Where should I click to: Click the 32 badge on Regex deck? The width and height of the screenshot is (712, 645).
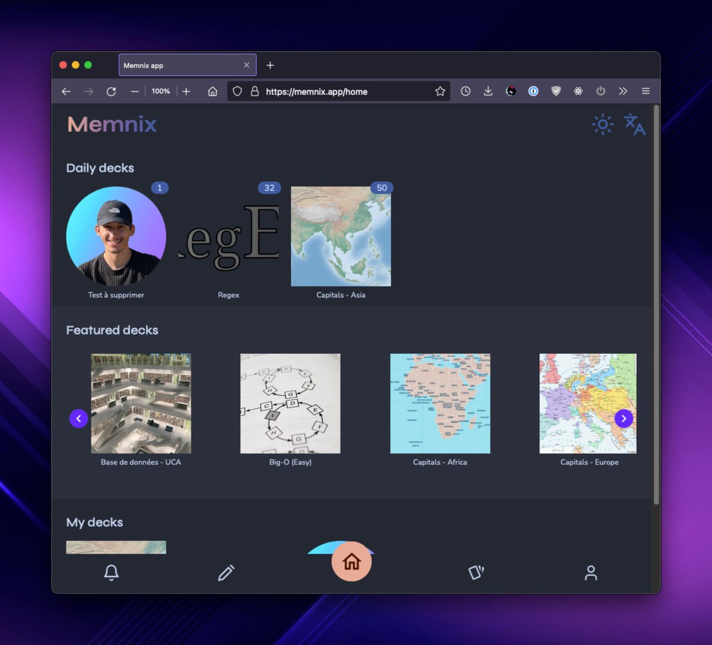pyautogui.click(x=269, y=188)
